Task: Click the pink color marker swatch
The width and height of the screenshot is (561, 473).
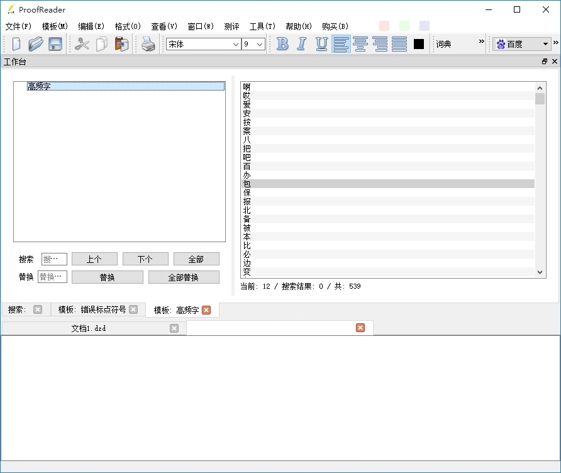Action: pyautogui.click(x=384, y=26)
